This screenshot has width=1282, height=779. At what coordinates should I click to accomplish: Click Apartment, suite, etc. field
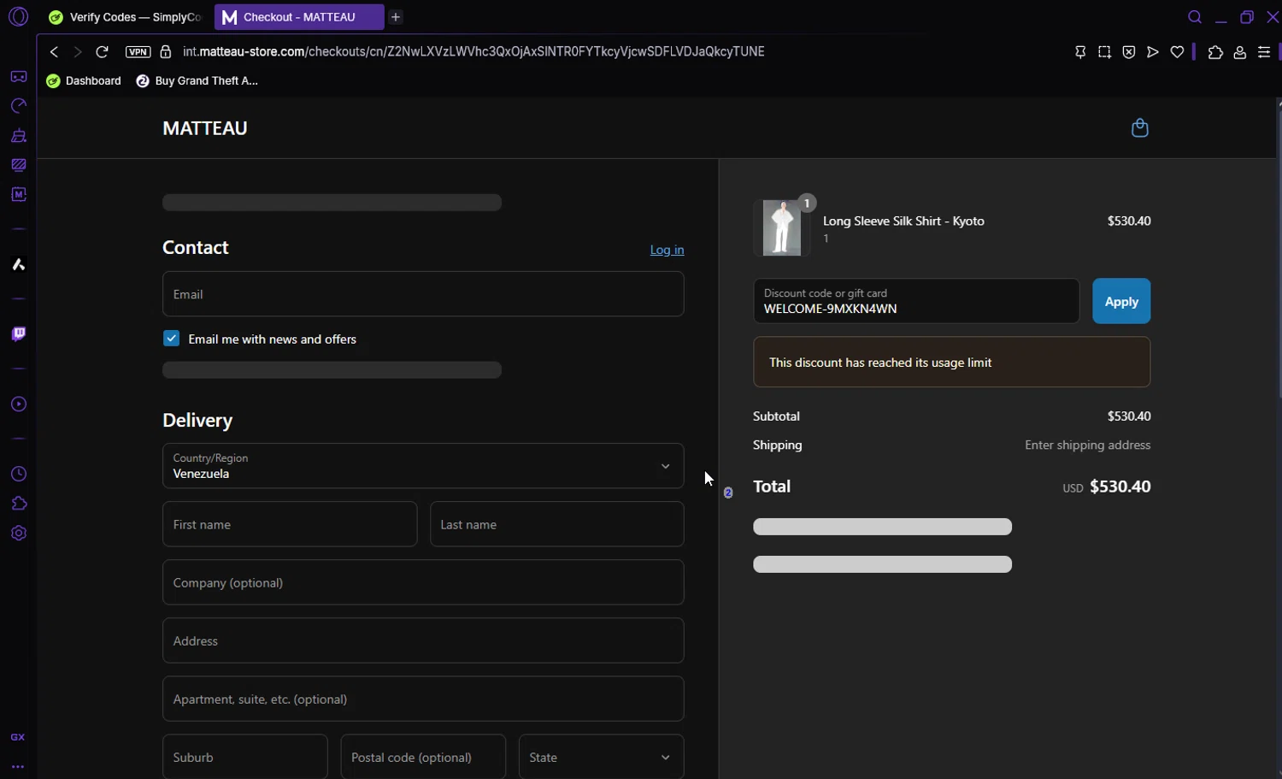click(x=423, y=699)
